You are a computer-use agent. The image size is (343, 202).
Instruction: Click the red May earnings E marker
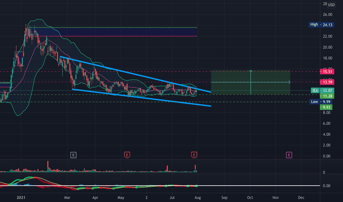coord(127,155)
